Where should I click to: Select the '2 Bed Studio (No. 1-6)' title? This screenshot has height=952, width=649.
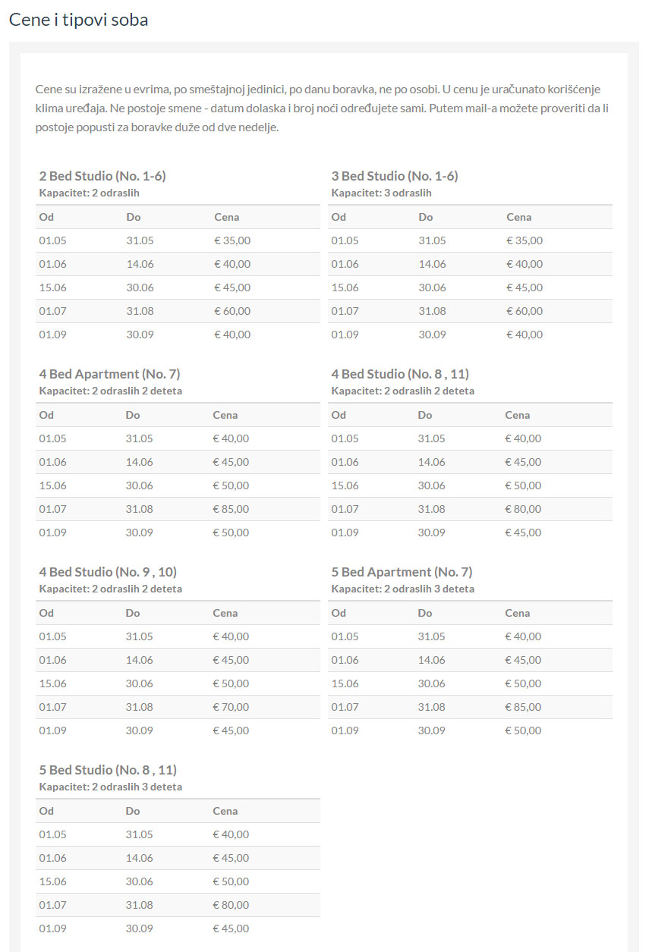[102, 176]
